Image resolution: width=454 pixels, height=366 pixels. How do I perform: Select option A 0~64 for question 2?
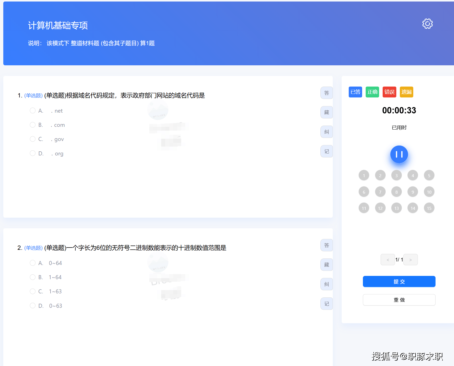33,263
